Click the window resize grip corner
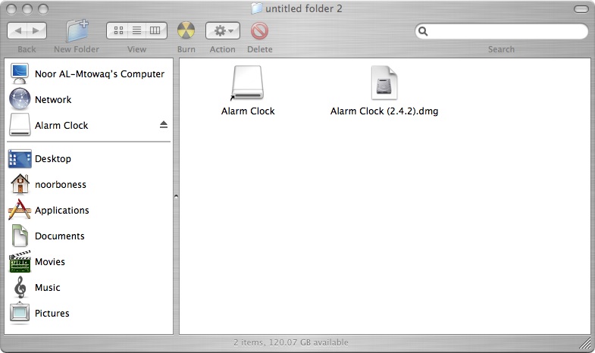Screen dimensions: 595x353 (x=585, y=343)
